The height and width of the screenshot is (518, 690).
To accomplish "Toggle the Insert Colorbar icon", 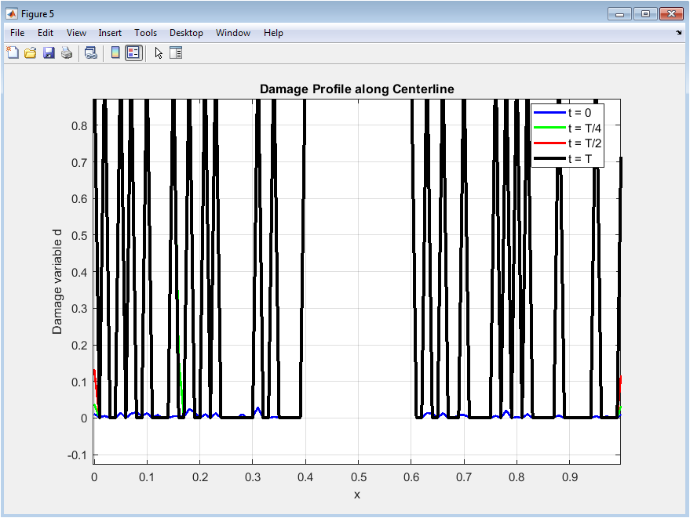I will (115, 53).
